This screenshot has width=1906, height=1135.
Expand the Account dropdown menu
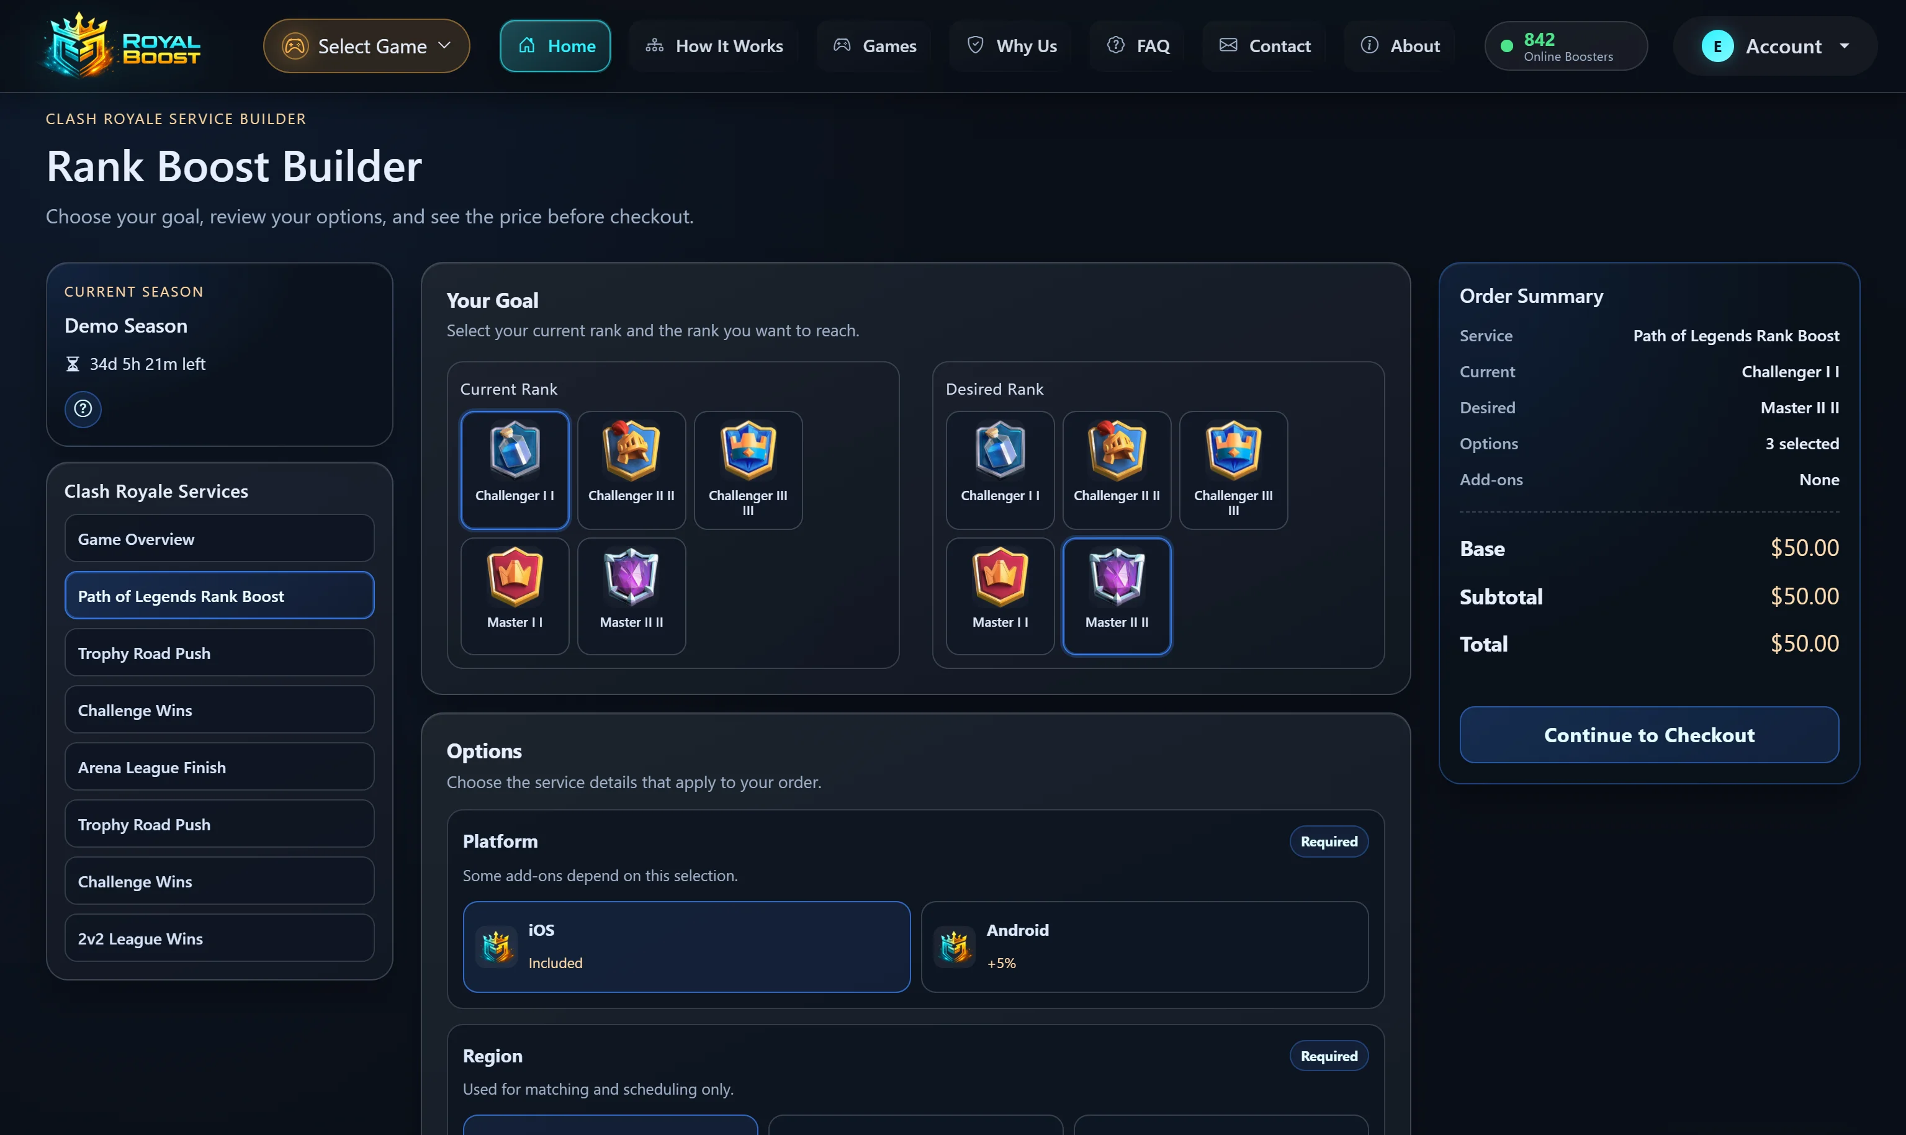(x=1775, y=46)
